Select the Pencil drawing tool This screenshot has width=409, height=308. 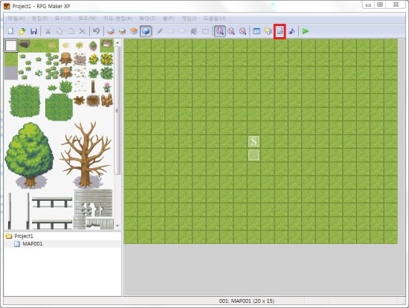(159, 31)
